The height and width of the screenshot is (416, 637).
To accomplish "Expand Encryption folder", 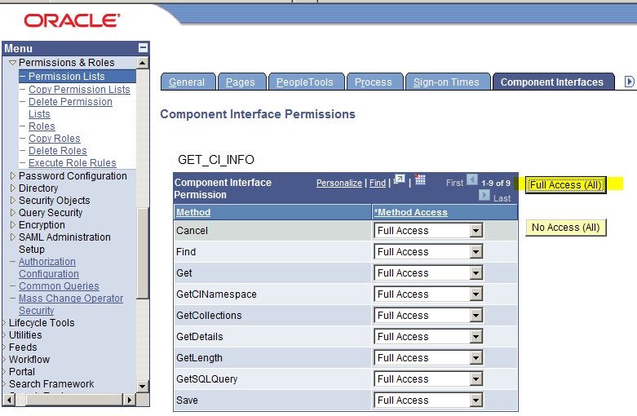I will [12, 224].
